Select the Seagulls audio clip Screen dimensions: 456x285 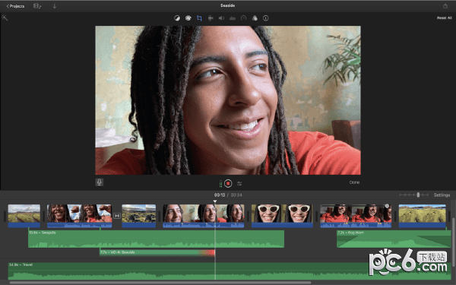[x=156, y=239]
